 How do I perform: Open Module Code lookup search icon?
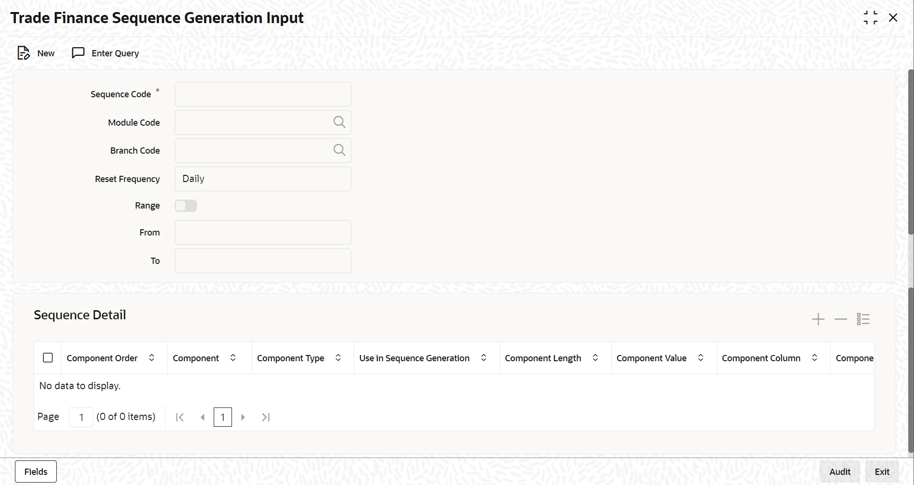pyautogui.click(x=339, y=122)
